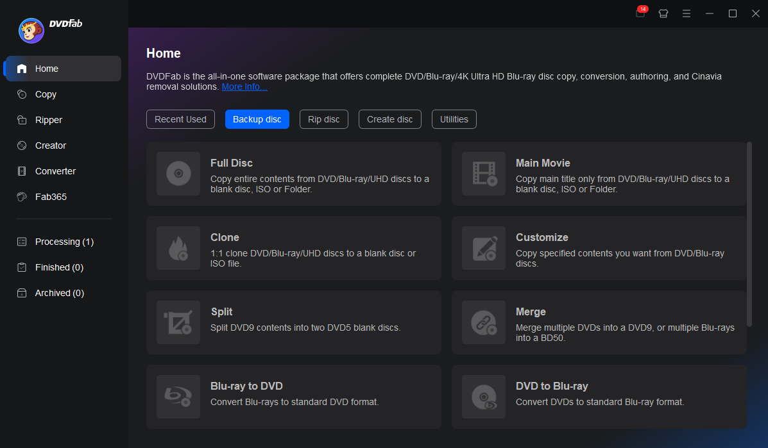Switch to the Rip disc tab

(324, 119)
